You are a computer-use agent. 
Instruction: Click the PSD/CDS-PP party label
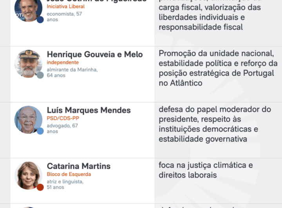tap(63, 118)
